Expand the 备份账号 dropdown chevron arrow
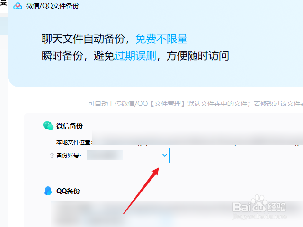303x227 pixels. pyautogui.click(x=165, y=155)
